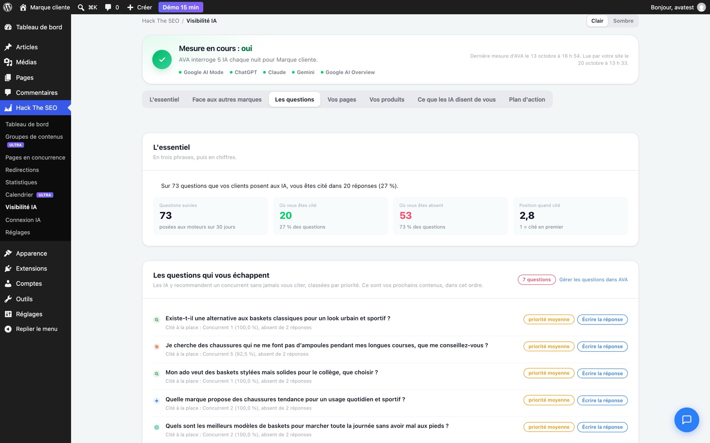Click the Comptes user icon
The image size is (710, 443).
point(8,284)
